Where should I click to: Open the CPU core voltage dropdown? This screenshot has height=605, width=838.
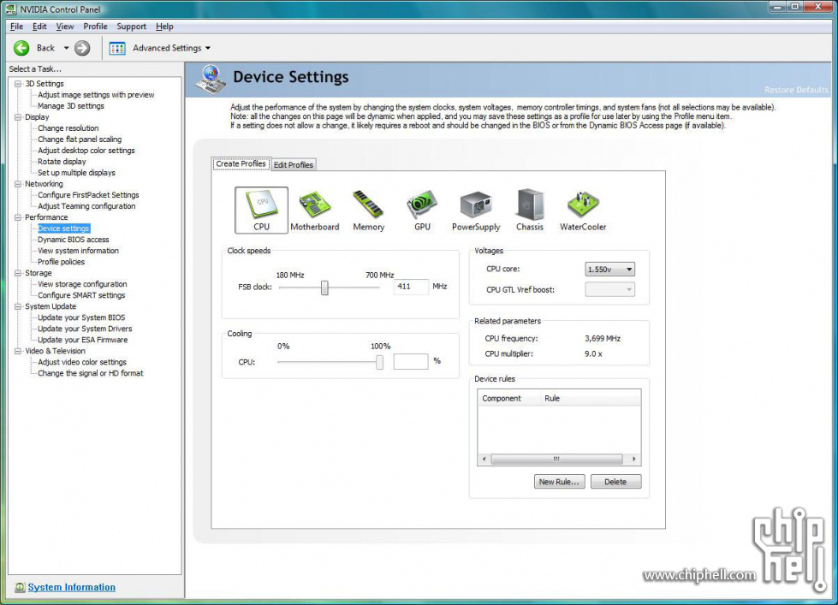609,270
